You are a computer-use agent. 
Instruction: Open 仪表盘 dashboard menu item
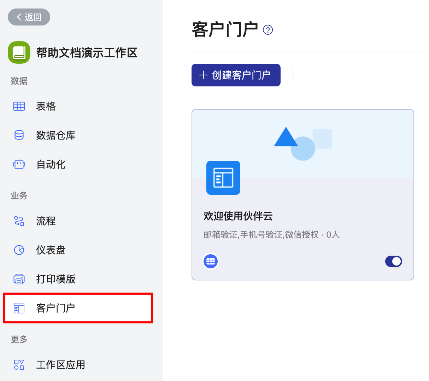pyautogui.click(x=51, y=250)
